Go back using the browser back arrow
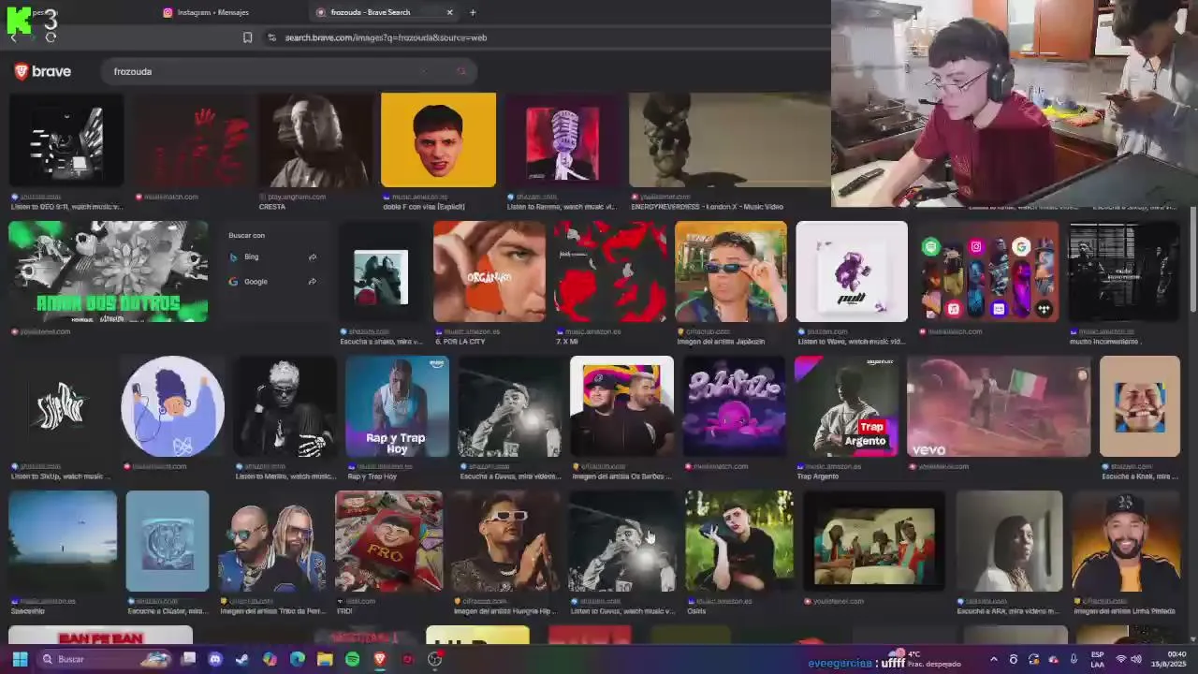 point(13,37)
